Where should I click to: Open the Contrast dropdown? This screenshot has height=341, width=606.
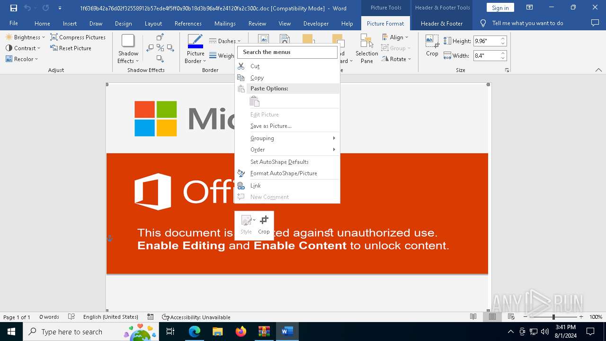point(23,48)
